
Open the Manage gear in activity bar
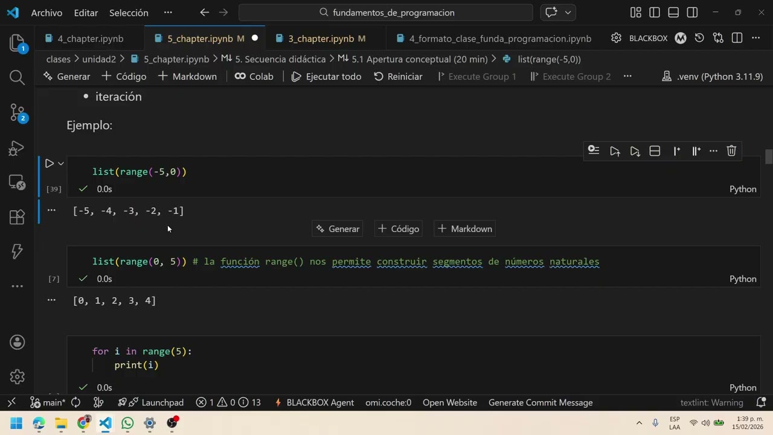click(x=17, y=376)
